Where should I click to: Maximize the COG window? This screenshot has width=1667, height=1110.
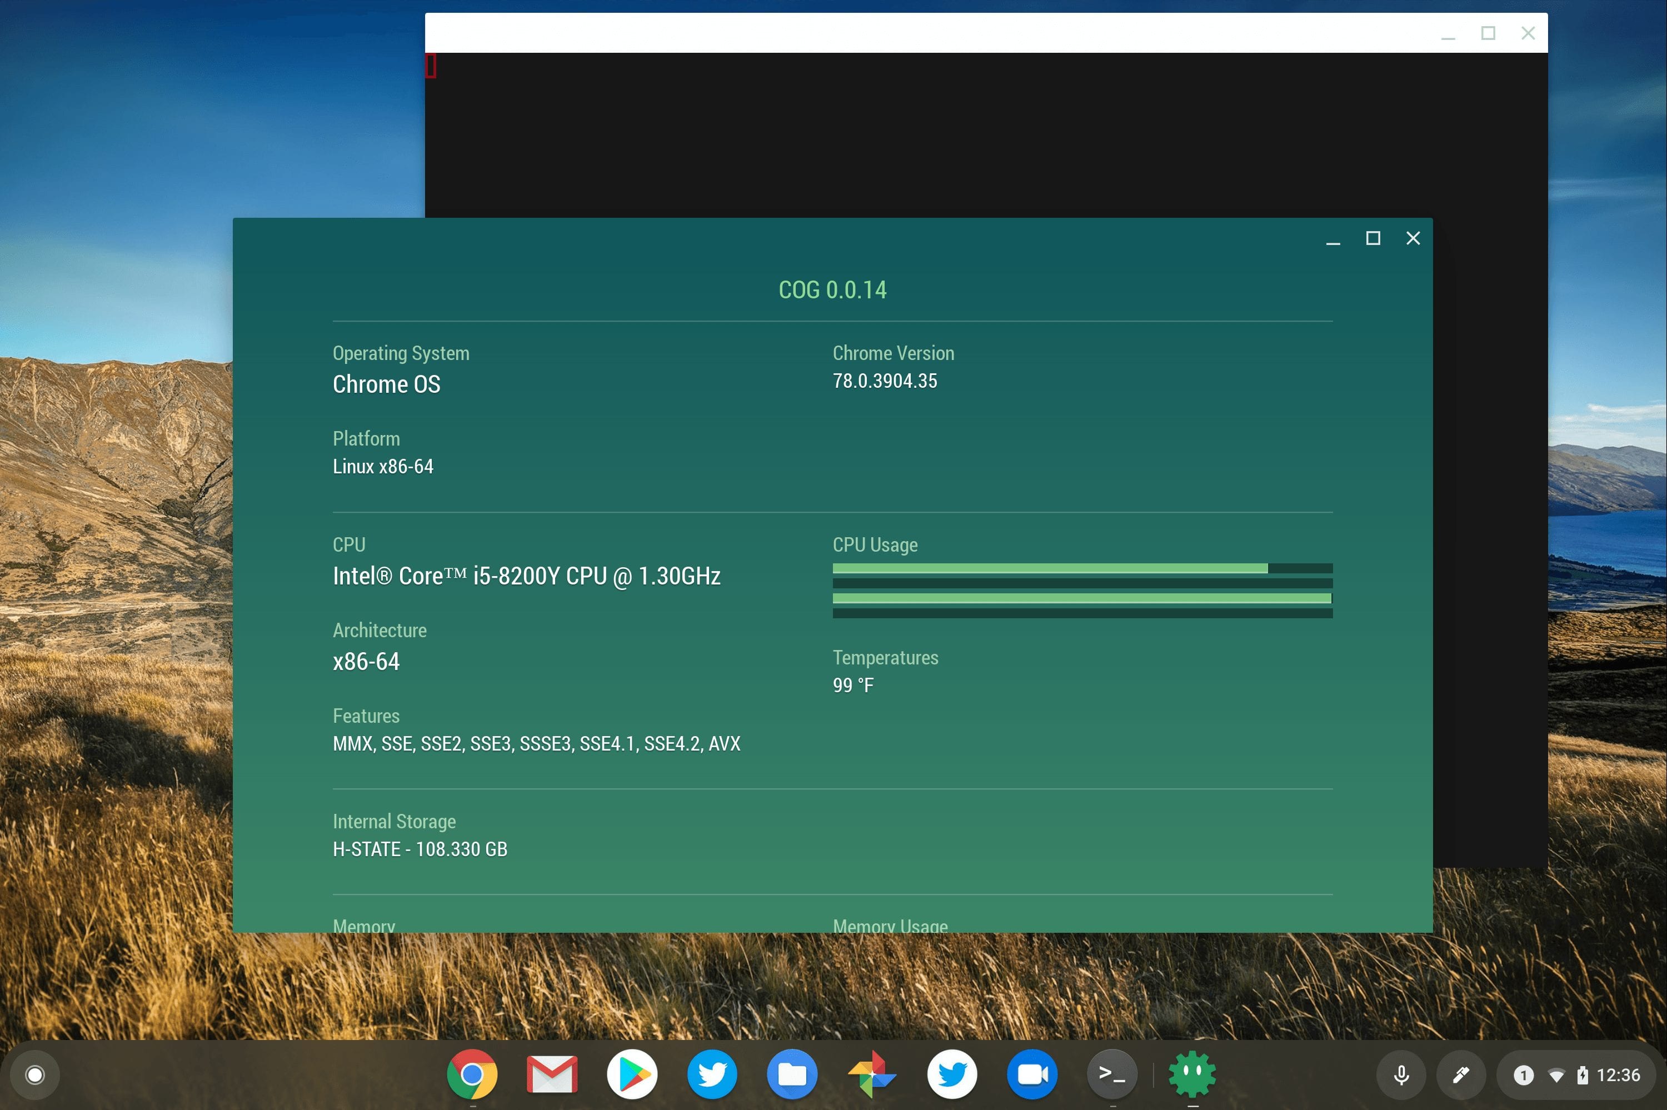click(x=1373, y=238)
